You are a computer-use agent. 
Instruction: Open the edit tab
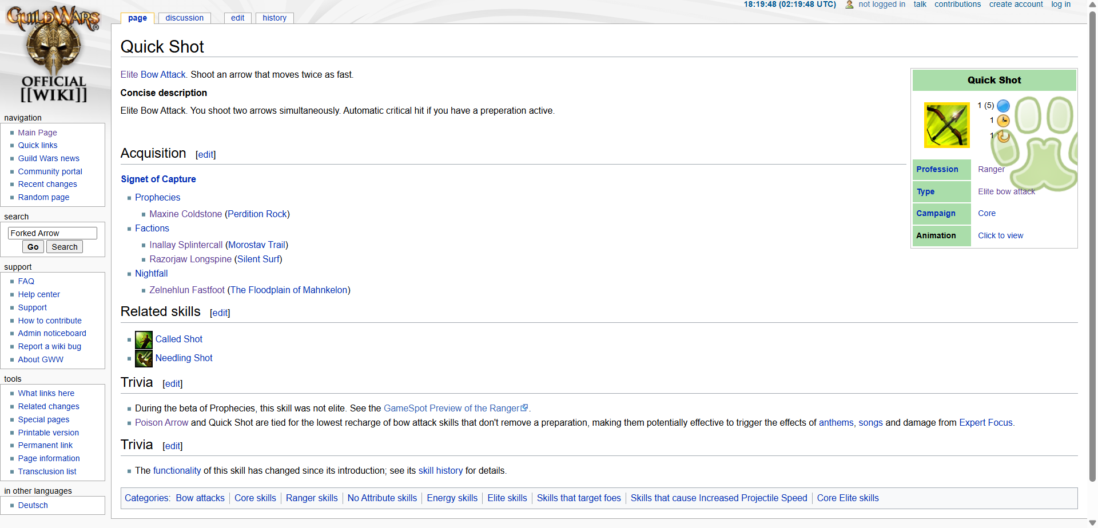click(237, 18)
